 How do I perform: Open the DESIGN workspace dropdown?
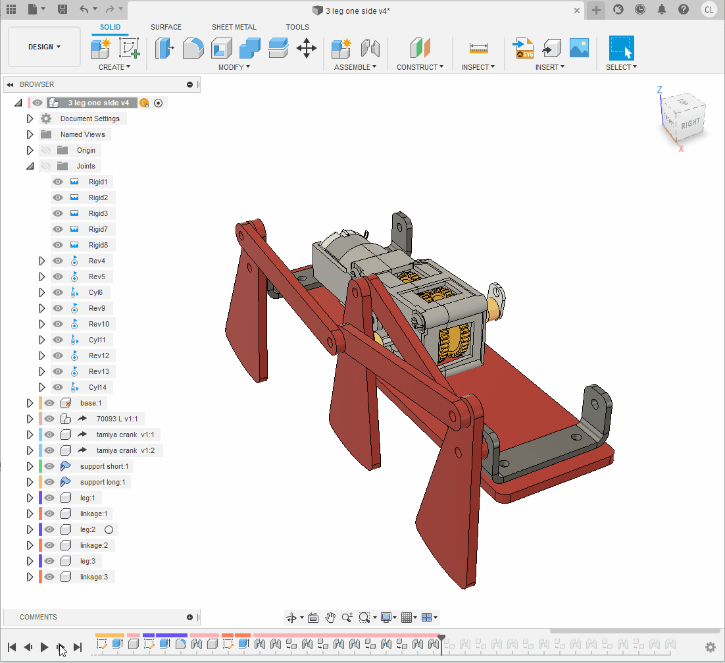44,47
